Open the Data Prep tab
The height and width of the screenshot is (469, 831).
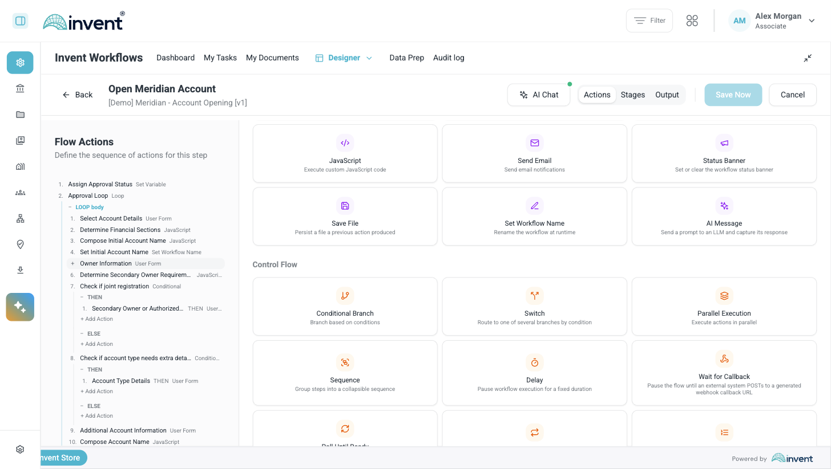[x=406, y=58]
